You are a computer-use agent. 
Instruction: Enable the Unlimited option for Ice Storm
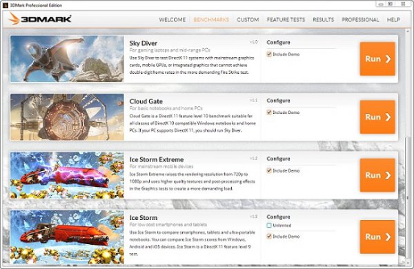point(269,225)
